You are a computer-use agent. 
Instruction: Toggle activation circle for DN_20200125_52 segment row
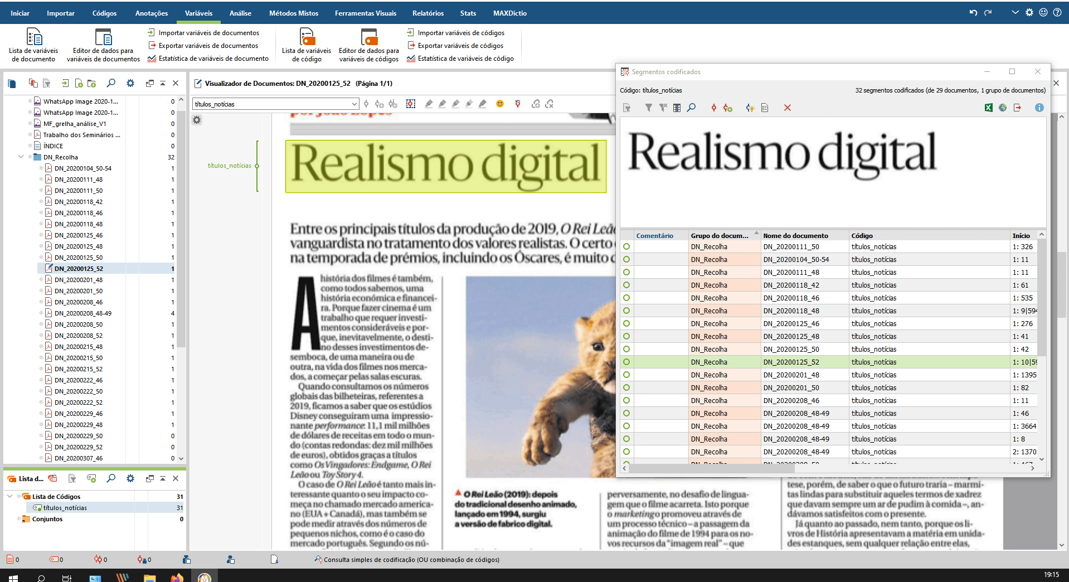(626, 362)
